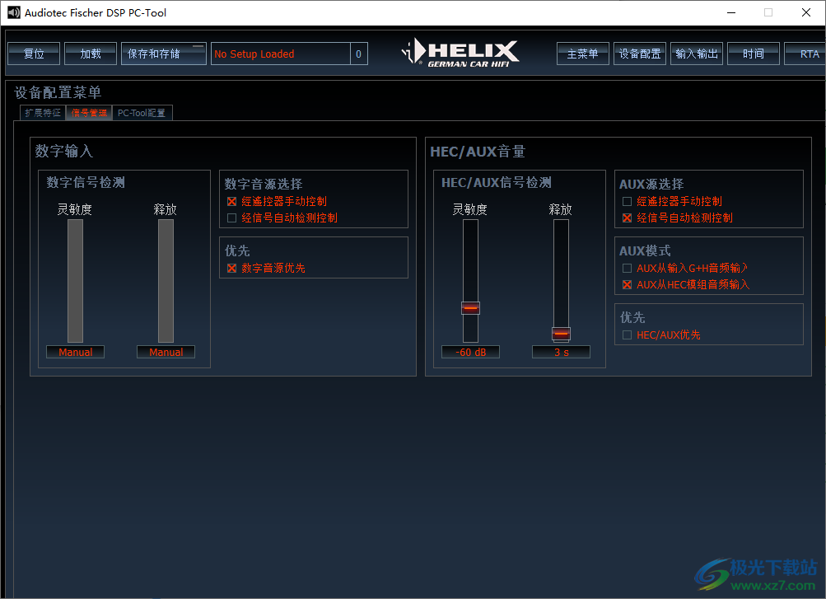Switch to the PC-Tool配置 tab

coord(142,112)
